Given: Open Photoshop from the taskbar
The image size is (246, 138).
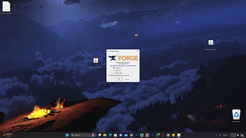Looking at the screenshot, I should 136,135.
